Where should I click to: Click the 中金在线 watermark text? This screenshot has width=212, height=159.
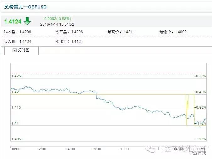pos(198,153)
